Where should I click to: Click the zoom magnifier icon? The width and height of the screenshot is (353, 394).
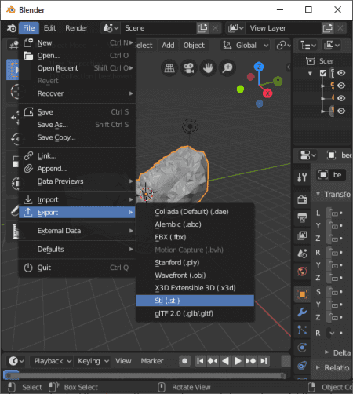pos(227,68)
